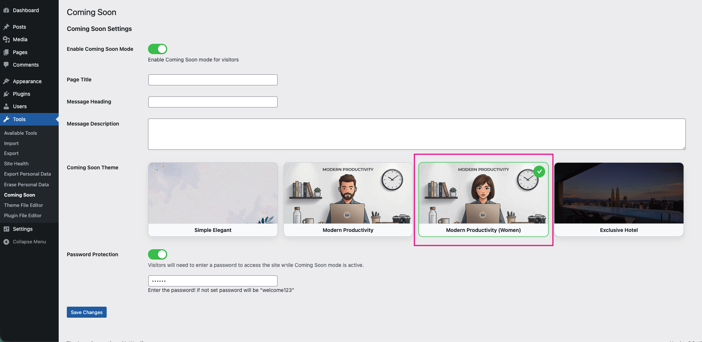Click the Users person icon
Viewport: 702px width, 342px height.
pyautogui.click(x=6, y=106)
